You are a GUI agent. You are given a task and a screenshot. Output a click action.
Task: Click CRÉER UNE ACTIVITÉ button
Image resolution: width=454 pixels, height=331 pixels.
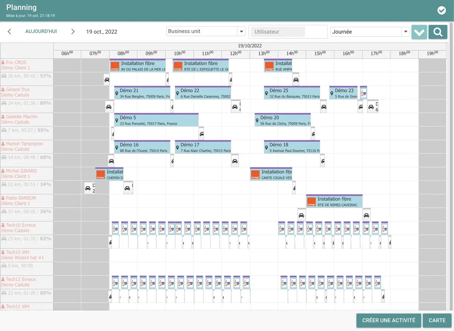point(388,320)
